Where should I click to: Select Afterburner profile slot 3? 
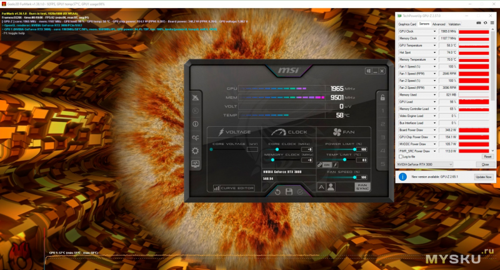pos(382,137)
